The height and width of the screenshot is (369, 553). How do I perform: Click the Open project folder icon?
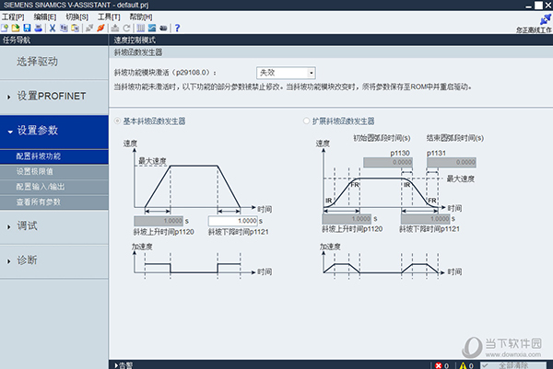[x=16, y=29]
